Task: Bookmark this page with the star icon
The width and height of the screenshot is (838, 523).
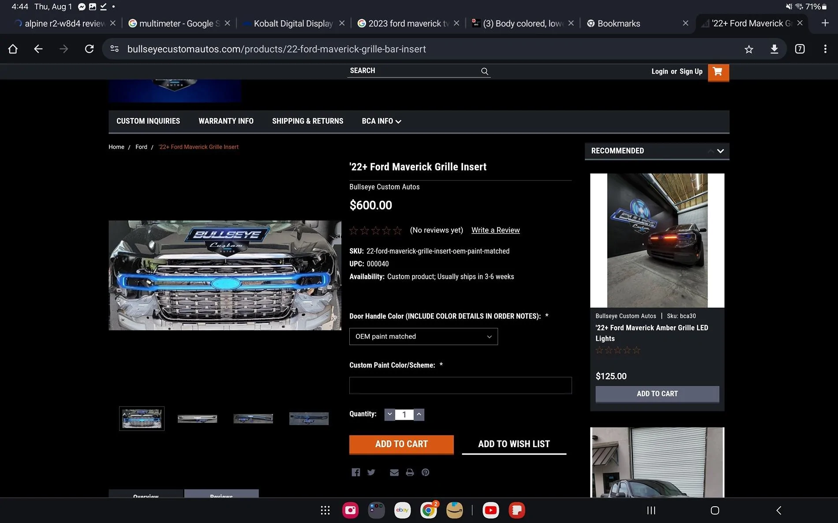Action: point(749,49)
